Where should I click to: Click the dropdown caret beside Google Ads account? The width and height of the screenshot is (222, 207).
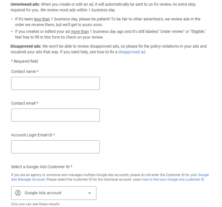90,193
